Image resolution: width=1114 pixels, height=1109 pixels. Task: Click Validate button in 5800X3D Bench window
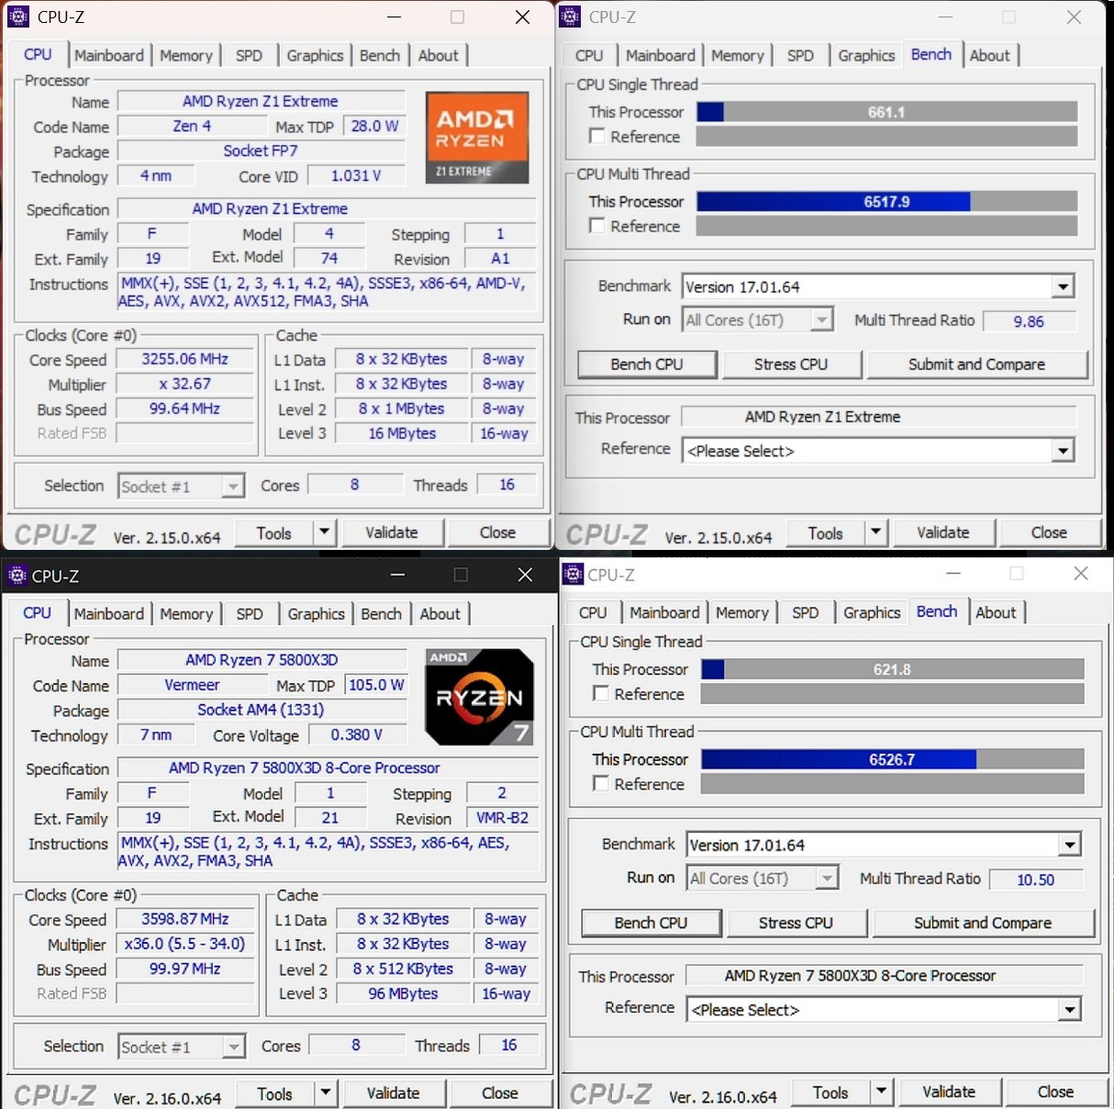949,1092
